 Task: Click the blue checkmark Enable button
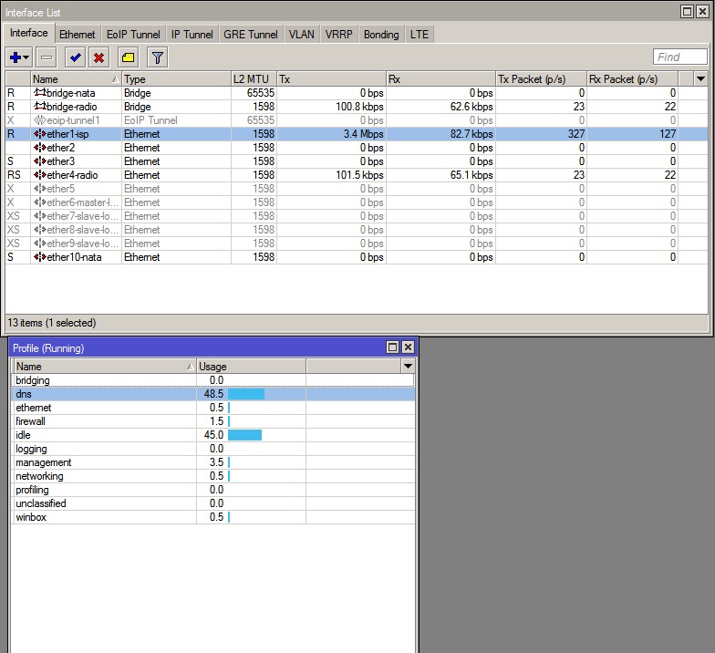click(x=75, y=57)
